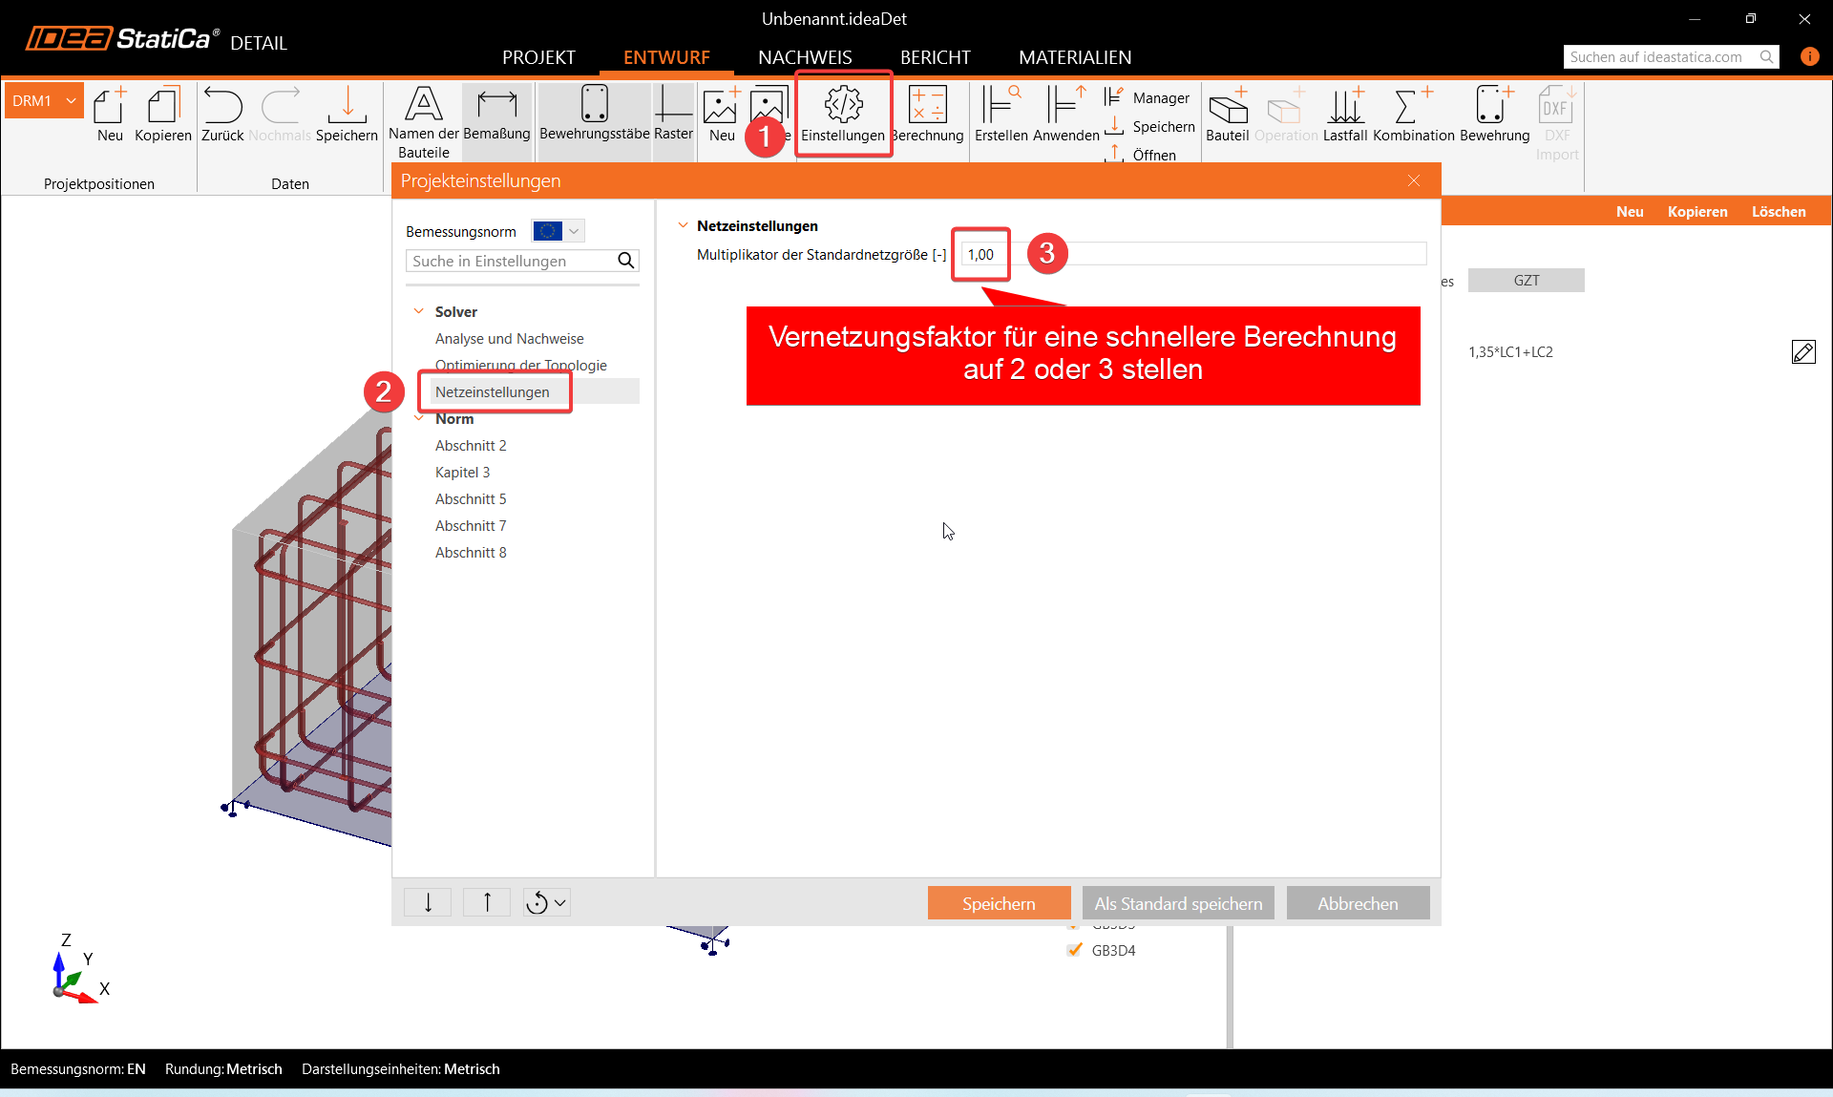The width and height of the screenshot is (1833, 1097).
Task: Click the edit pencil icon for combination
Action: (x=1802, y=352)
